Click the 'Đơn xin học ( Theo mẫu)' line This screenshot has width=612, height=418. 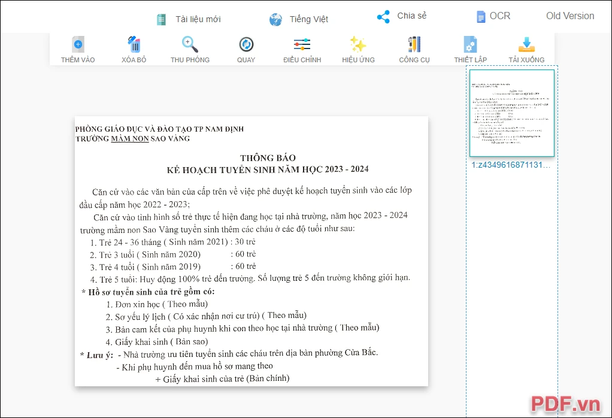tap(157, 304)
